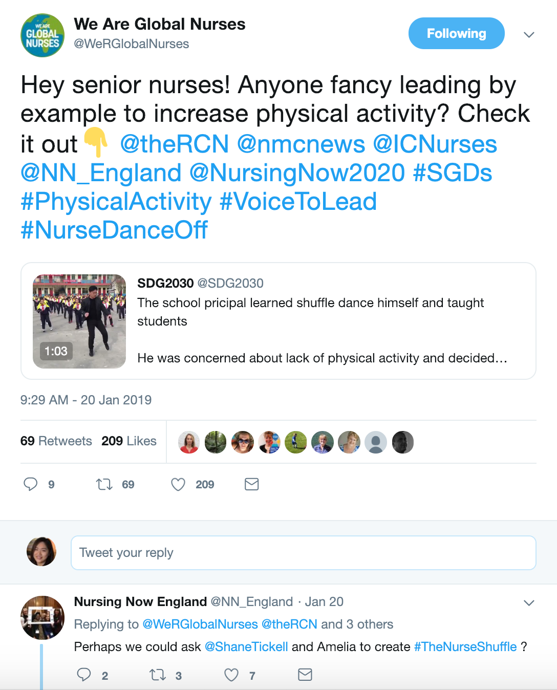Open the main tweet's chevron options menu
The width and height of the screenshot is (557, 690).
pos(529,35)
